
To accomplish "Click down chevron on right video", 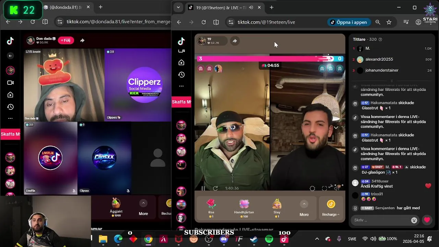I will tap(336, 128).
